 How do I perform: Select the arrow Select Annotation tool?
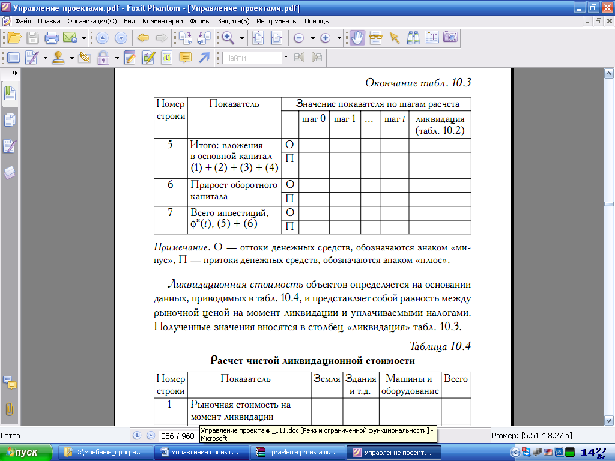coord(394,38)
